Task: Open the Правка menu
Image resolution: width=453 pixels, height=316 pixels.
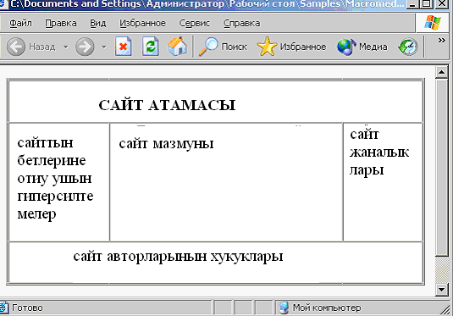Action: tap(61, 23)
